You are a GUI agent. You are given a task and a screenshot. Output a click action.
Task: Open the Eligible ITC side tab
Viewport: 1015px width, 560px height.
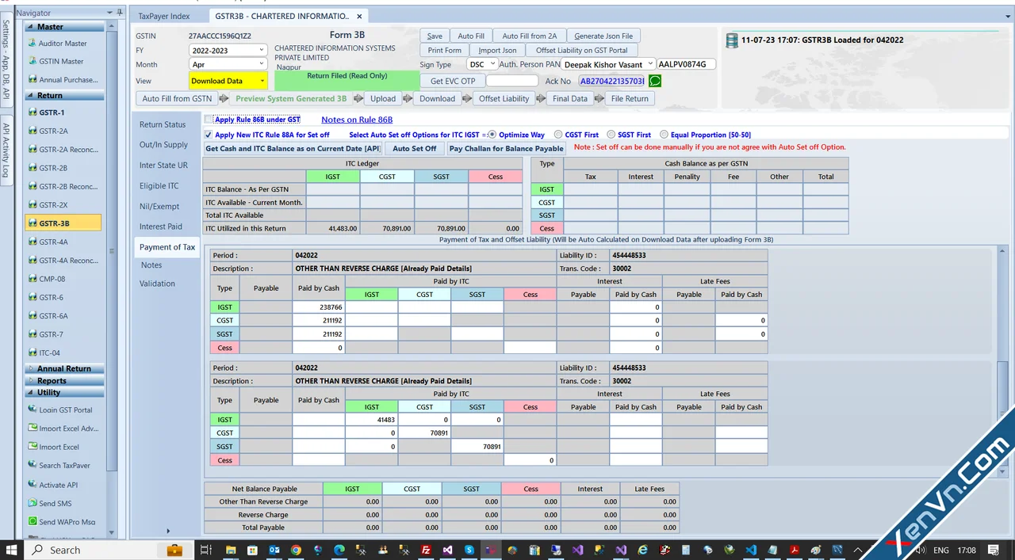coord(159,186)
